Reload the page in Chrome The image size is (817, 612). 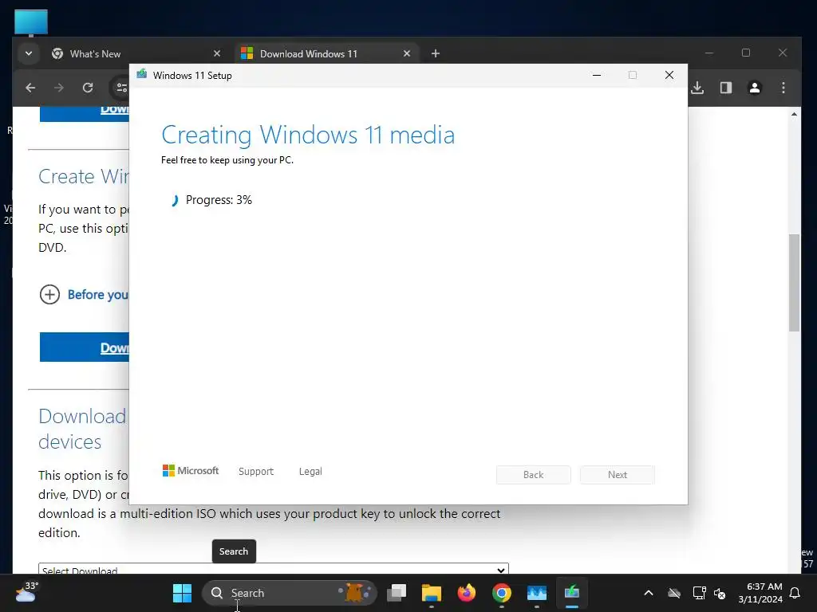click(88, 88)
